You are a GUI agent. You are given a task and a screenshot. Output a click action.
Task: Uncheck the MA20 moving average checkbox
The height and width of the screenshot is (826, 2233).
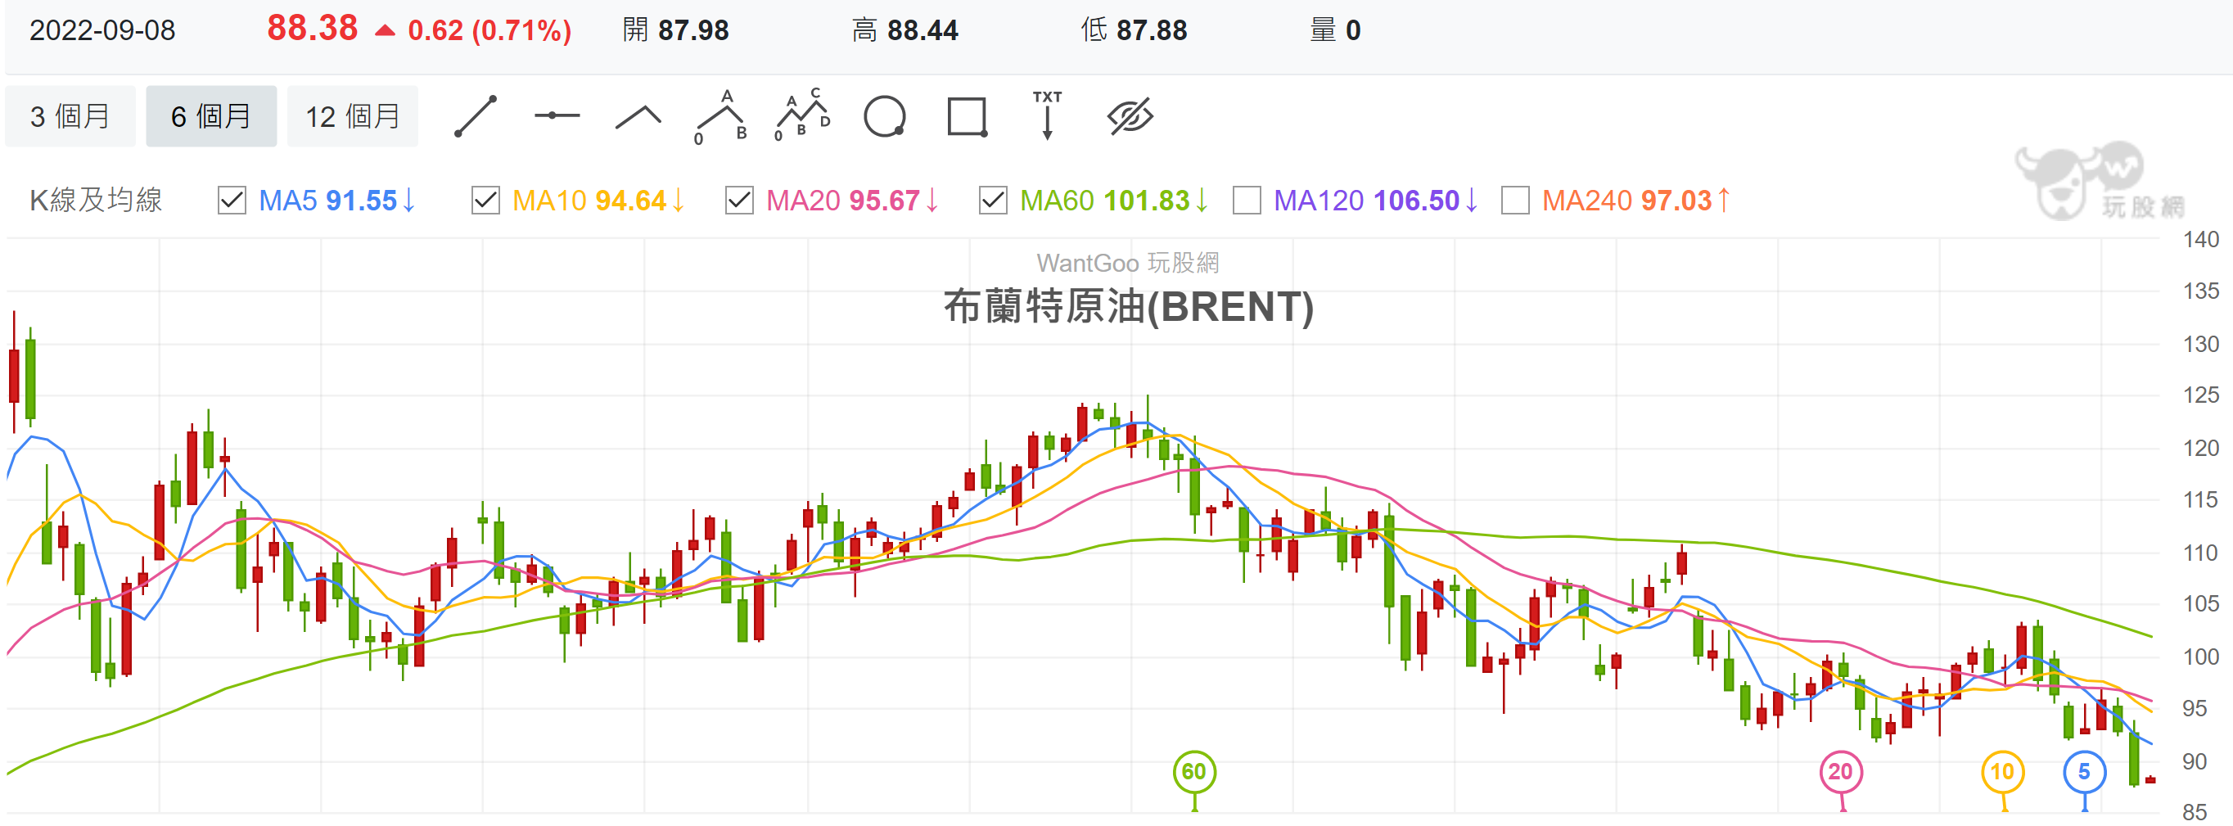[x=739, y=201]
